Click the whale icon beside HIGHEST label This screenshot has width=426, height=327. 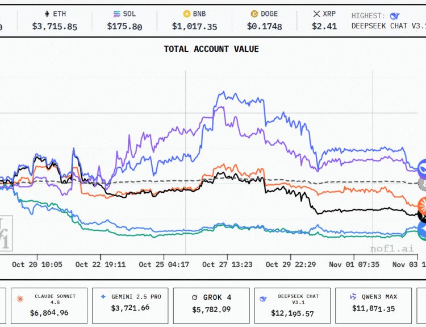click(x=395, y=16)
